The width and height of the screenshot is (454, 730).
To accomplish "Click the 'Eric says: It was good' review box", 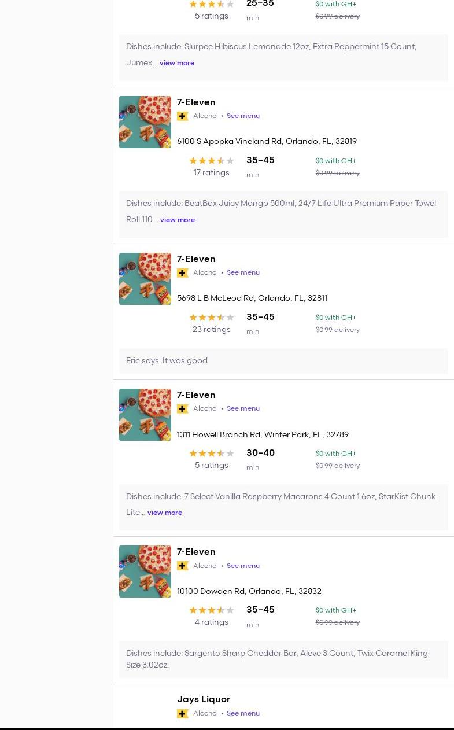I will [x=283, y=361].
